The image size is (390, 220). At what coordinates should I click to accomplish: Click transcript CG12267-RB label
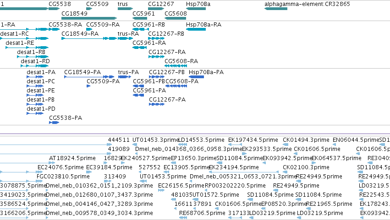[x=166, y=34]
